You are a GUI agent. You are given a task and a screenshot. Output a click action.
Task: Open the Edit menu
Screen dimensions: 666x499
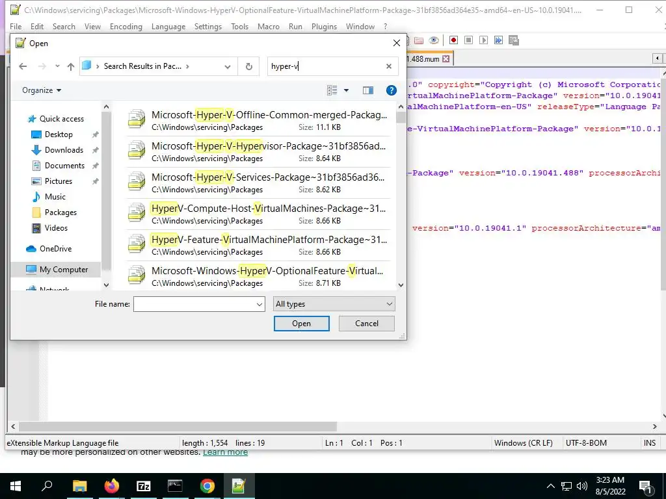tap(37, 26)
